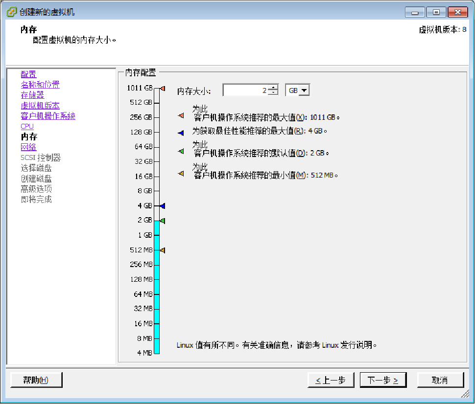Click the memory size input field
This screenshot has width=475, height=404.
coord(246,90)
